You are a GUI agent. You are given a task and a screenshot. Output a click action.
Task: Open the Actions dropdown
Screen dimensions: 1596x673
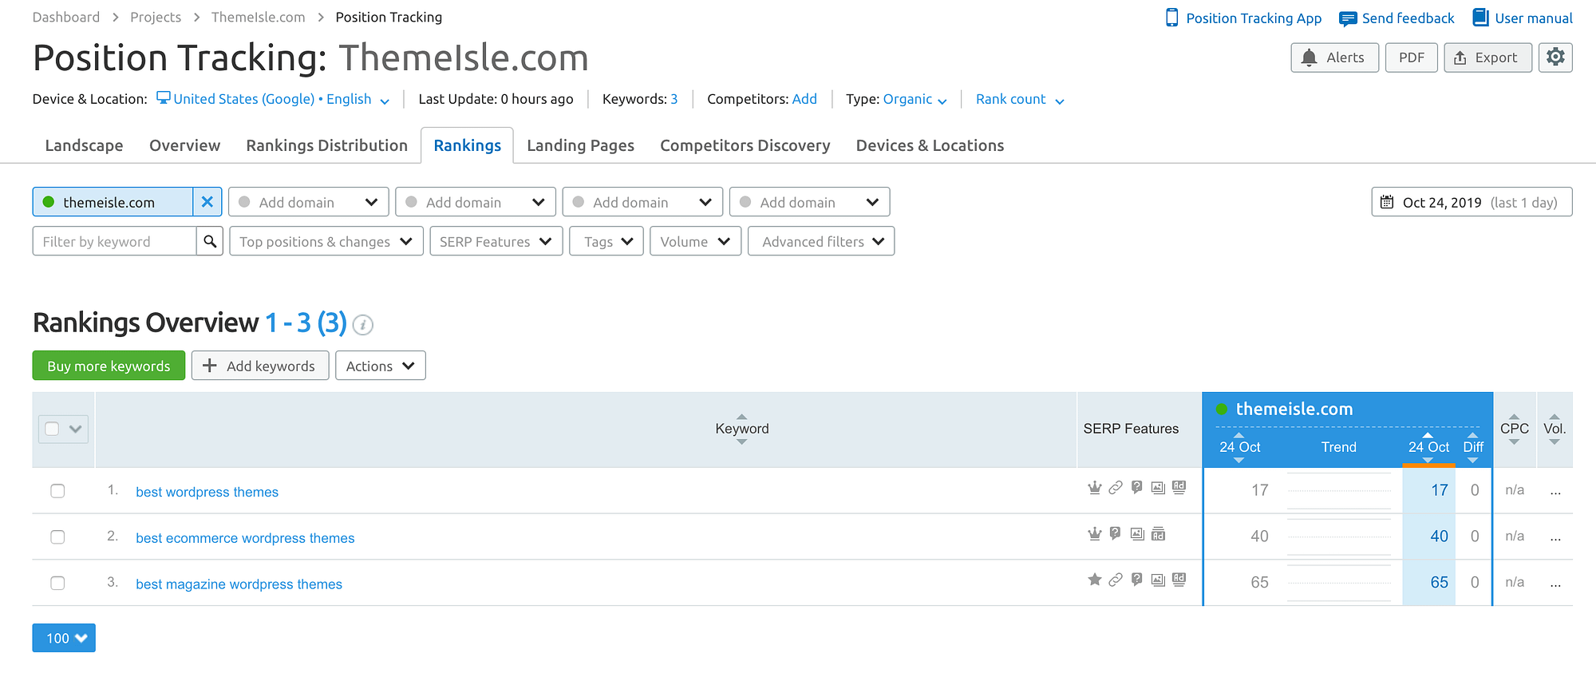tap(381, 366)
